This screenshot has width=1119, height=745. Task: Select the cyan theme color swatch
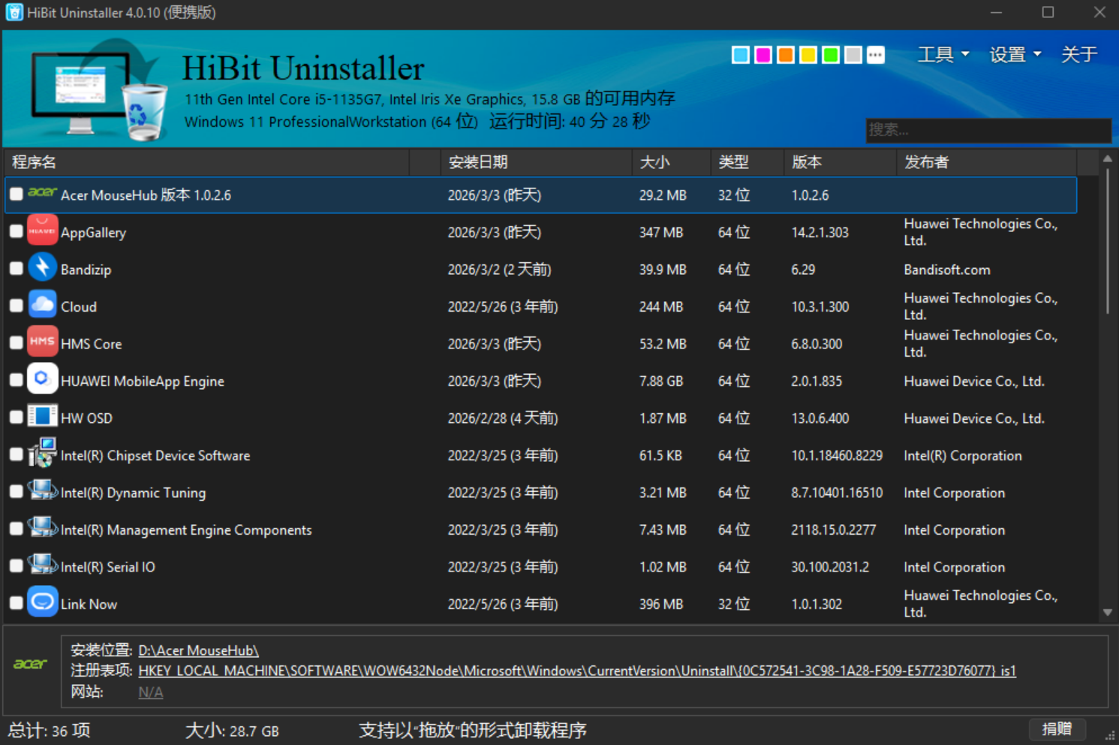coord(741,55)
